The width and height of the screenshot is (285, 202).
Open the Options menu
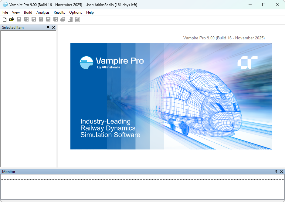click(75, 12)
